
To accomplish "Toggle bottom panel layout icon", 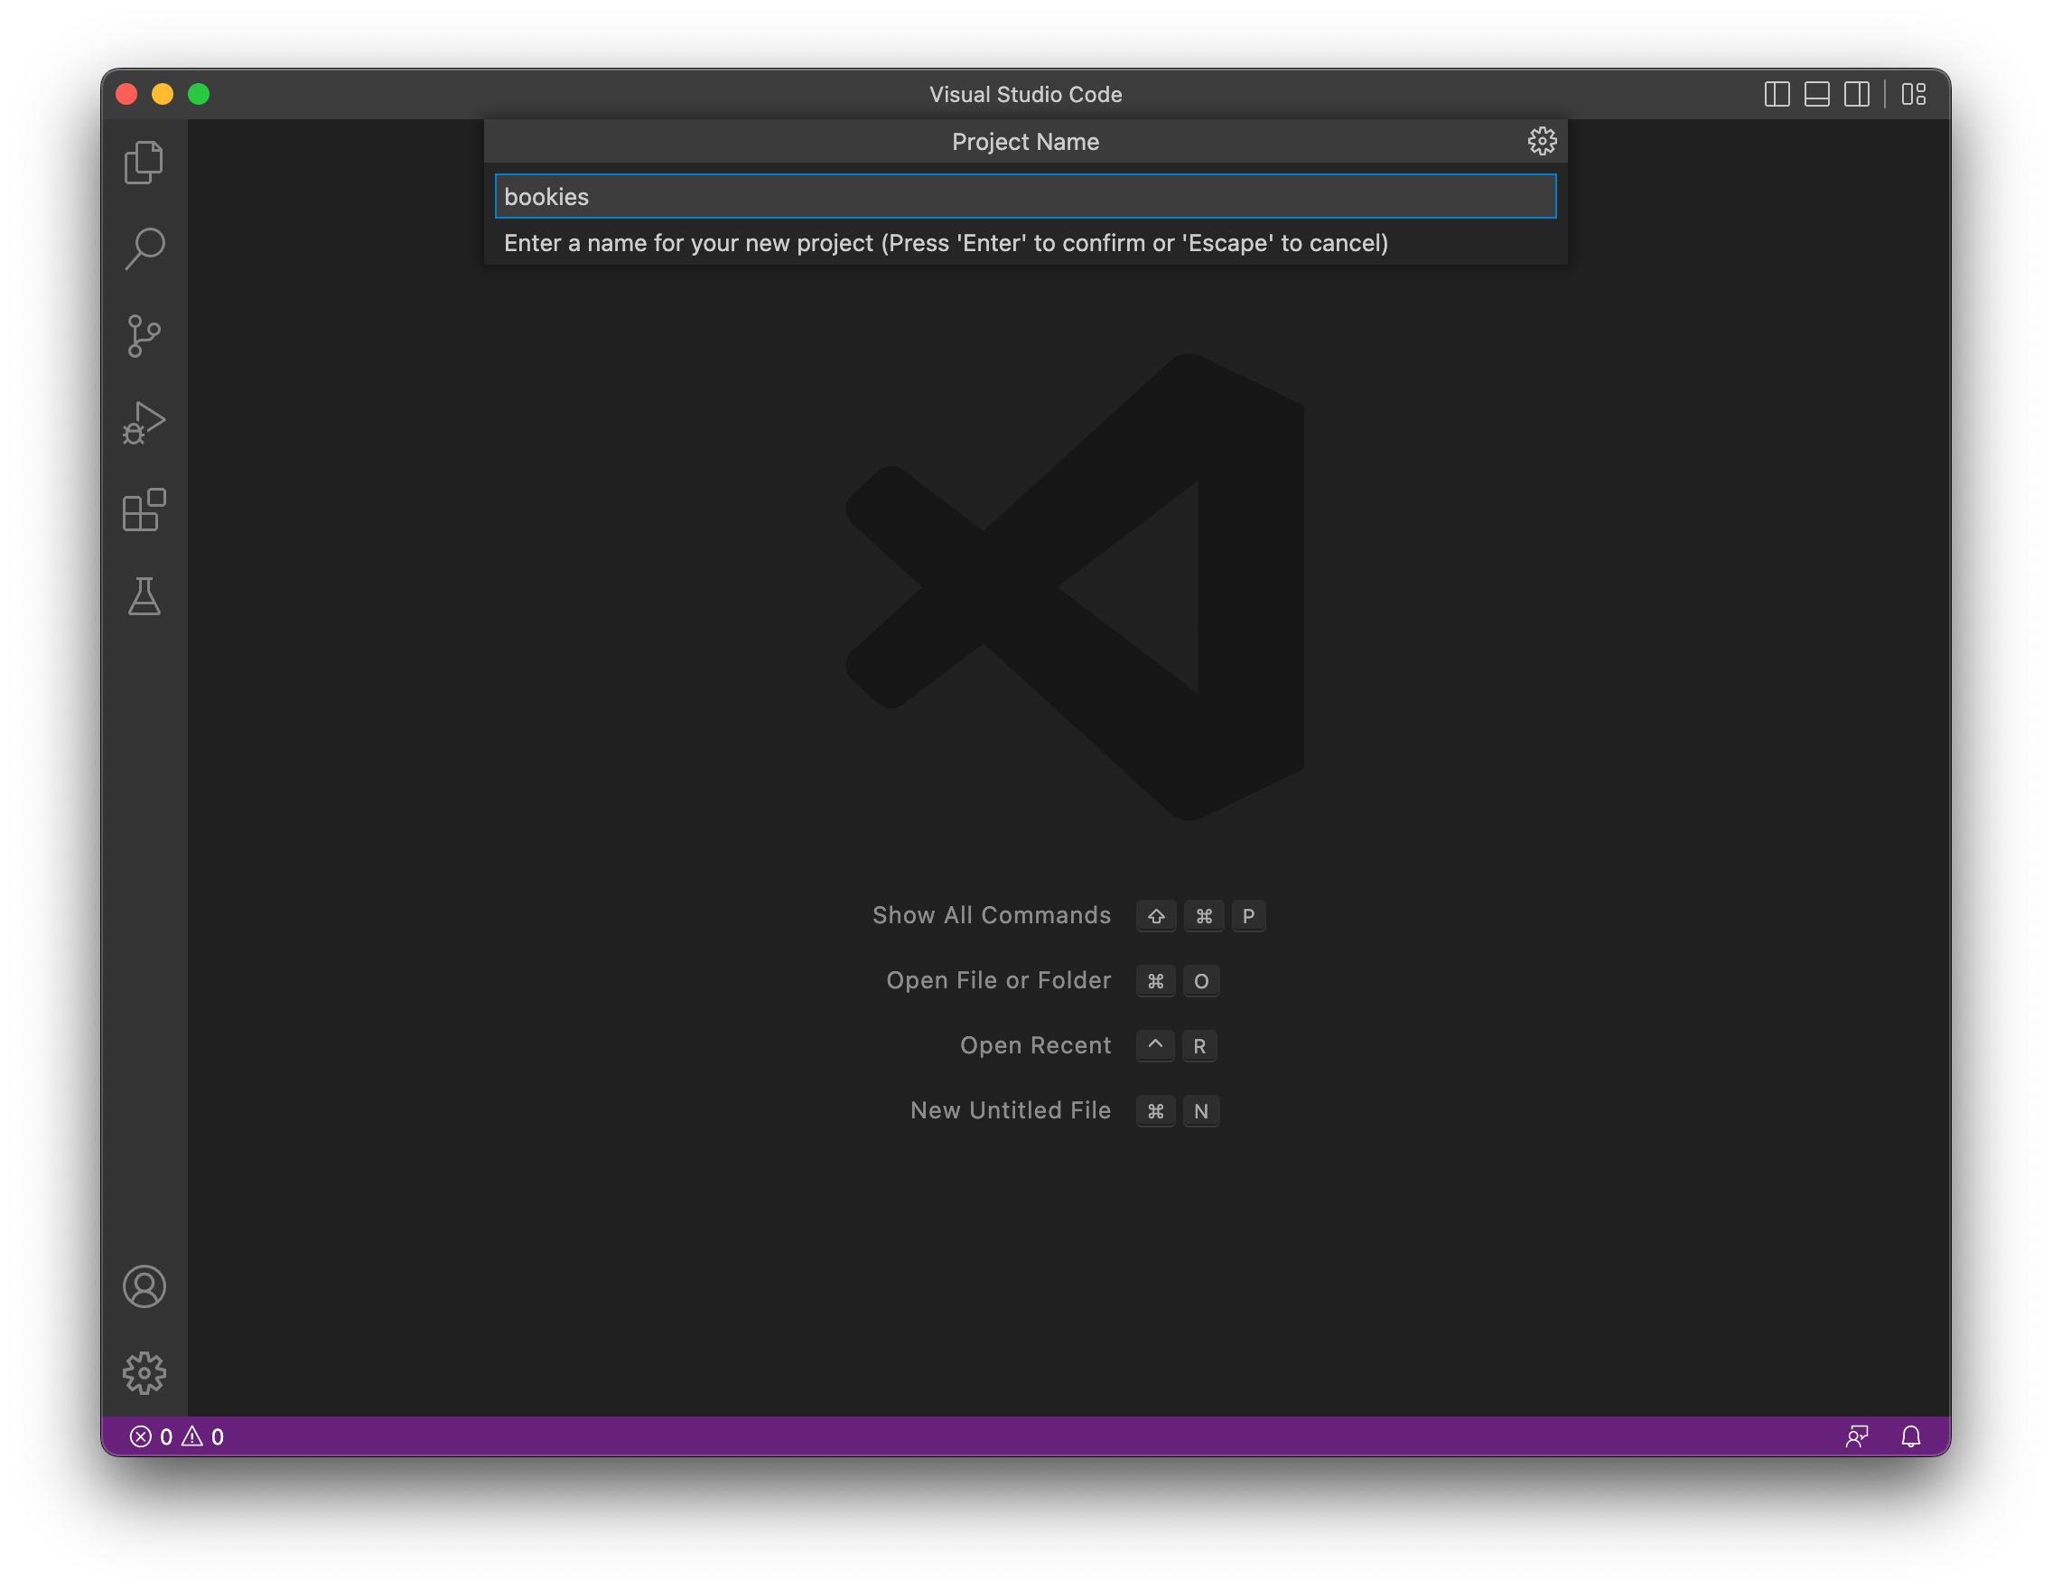I will [x=1816, y=94].
